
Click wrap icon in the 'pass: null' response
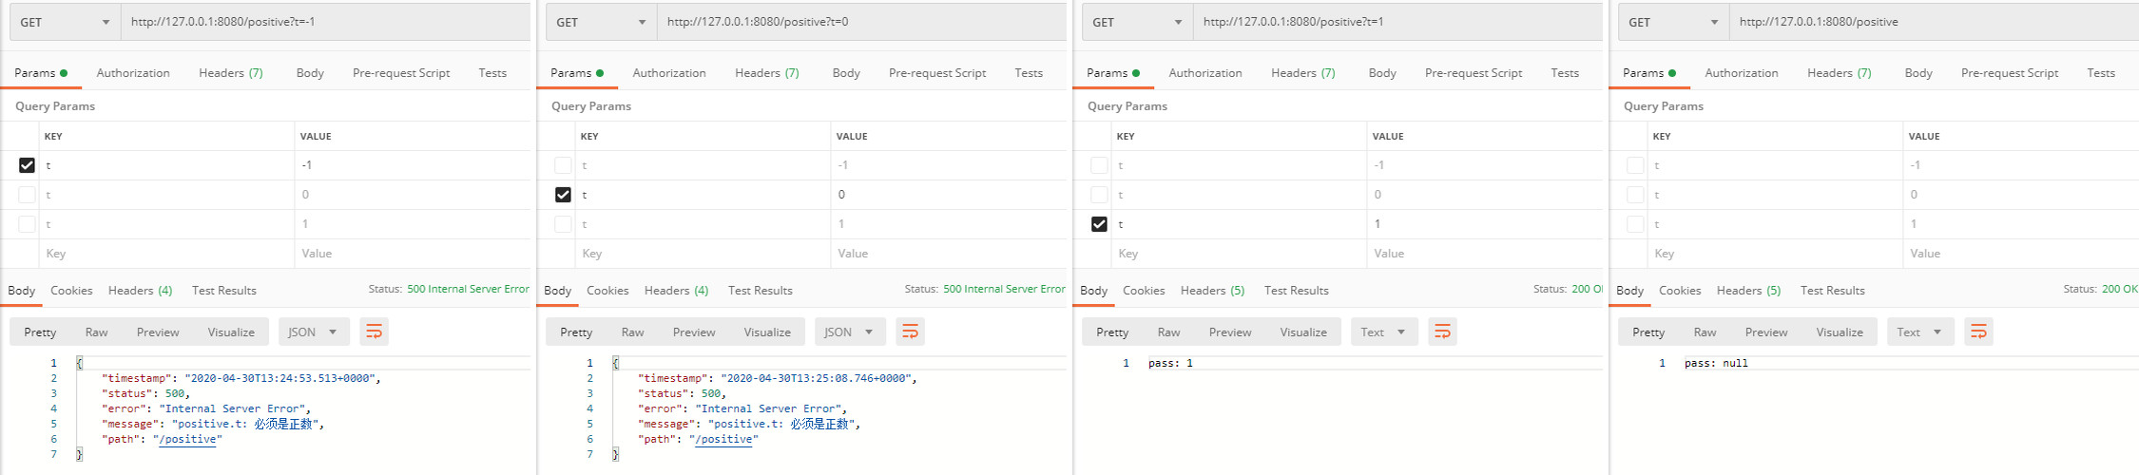pyautogui.click(x=1978, y=332)
